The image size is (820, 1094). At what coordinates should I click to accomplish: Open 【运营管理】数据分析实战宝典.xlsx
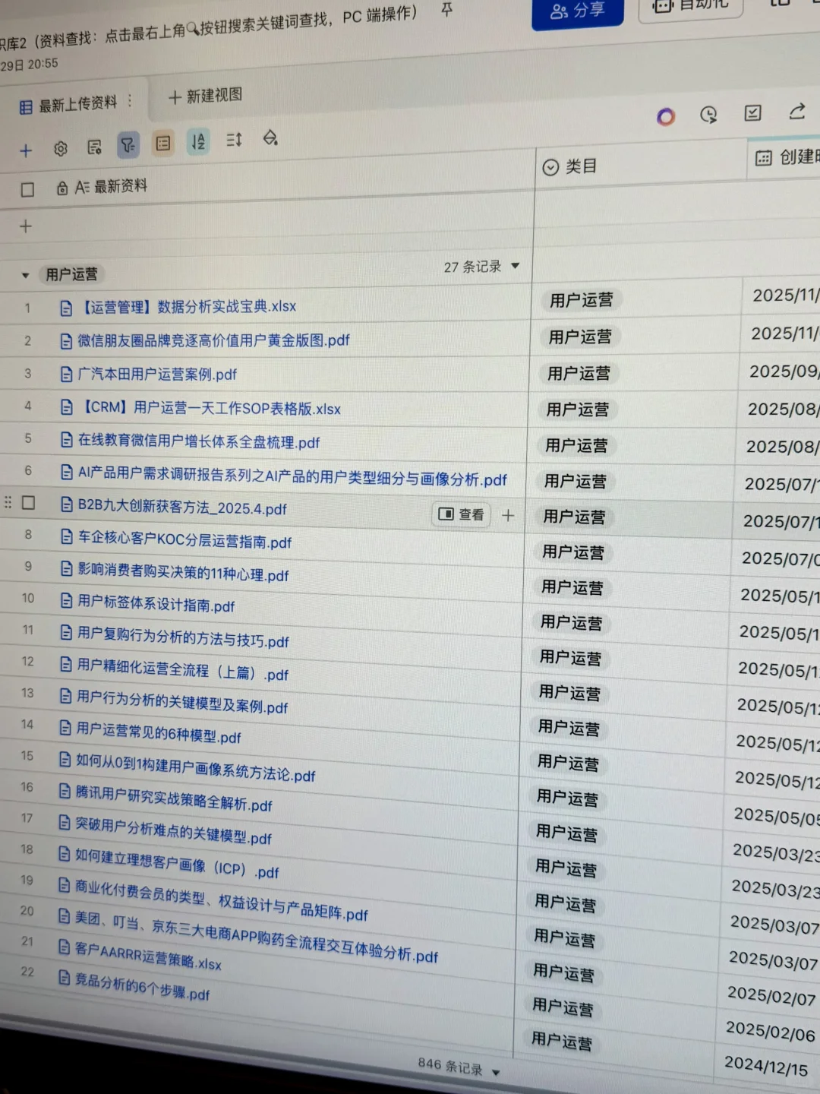click(x=188, y=307)
